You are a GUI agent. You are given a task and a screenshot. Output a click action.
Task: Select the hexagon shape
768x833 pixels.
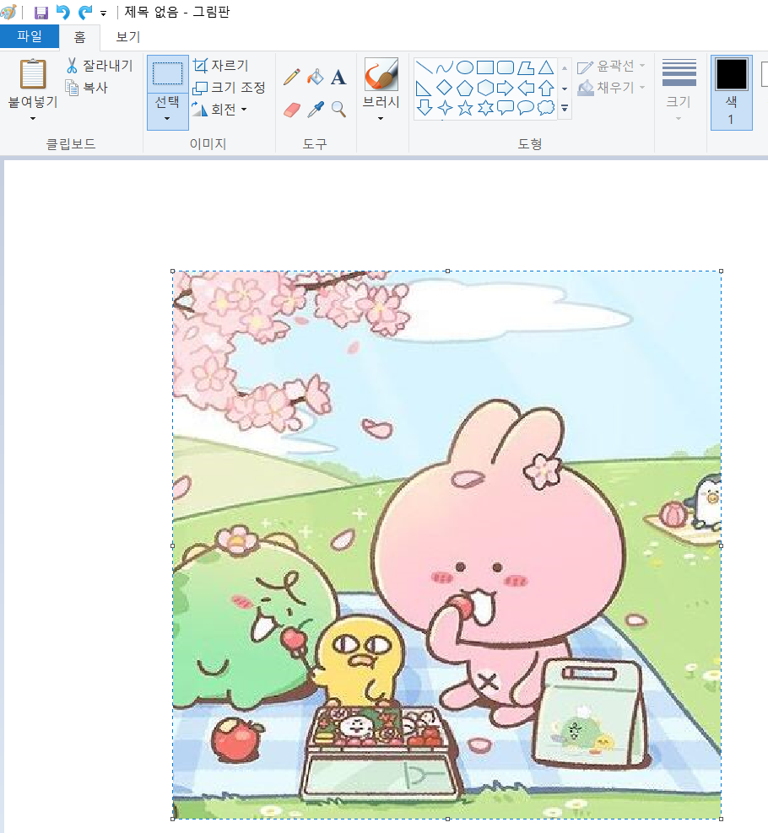(x=485, y=88)
